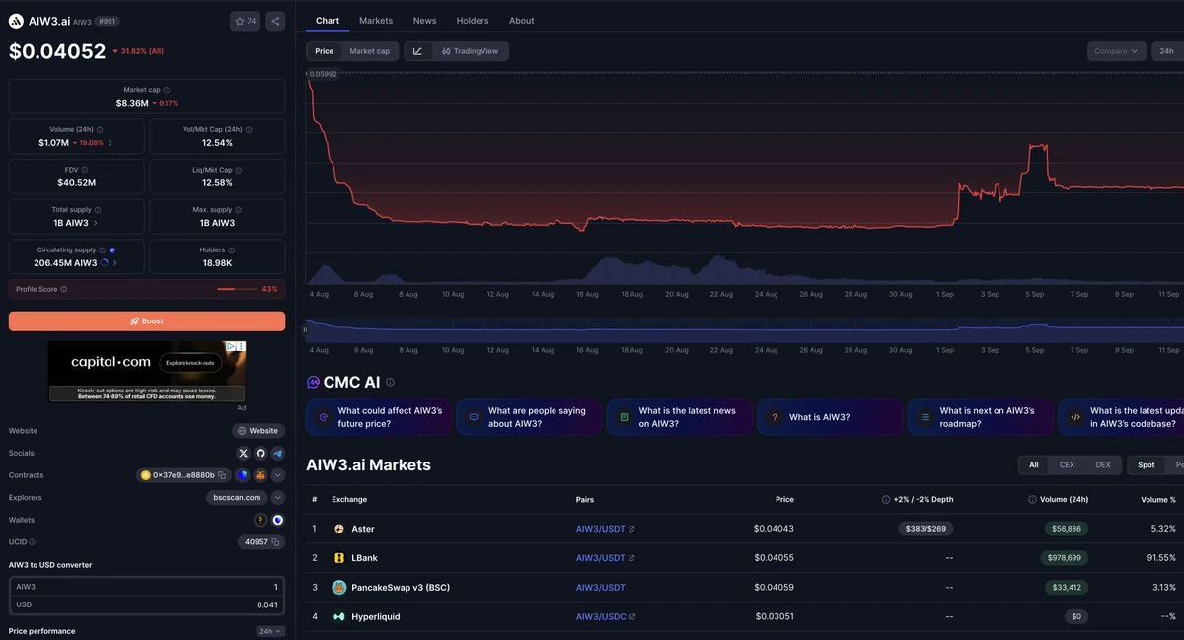This screenshot has width=1184, height=640.
Task: Click the FDV info icon
Action: 84,170
